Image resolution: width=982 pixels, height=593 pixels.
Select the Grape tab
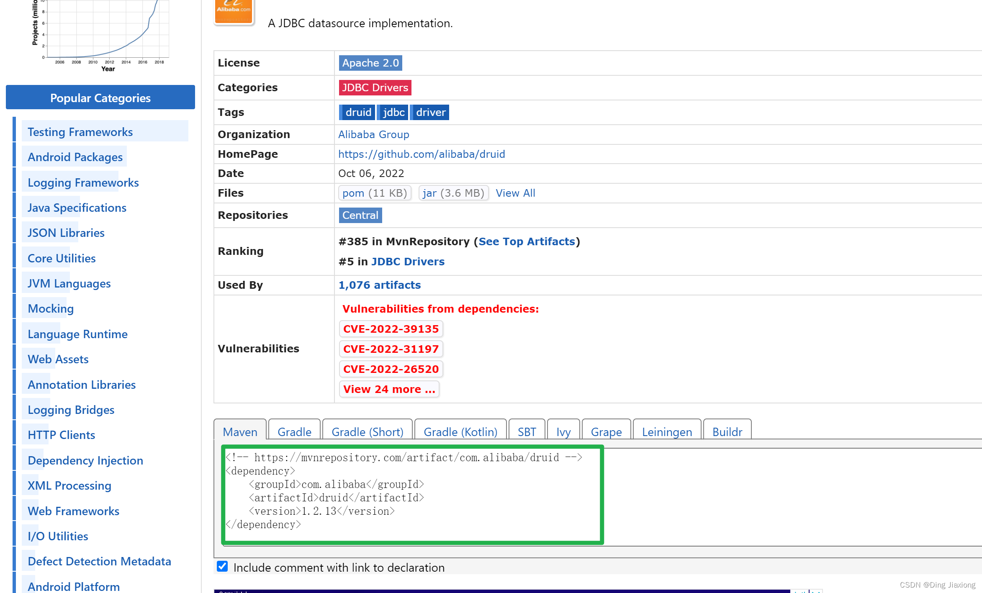tap(606, 431)
